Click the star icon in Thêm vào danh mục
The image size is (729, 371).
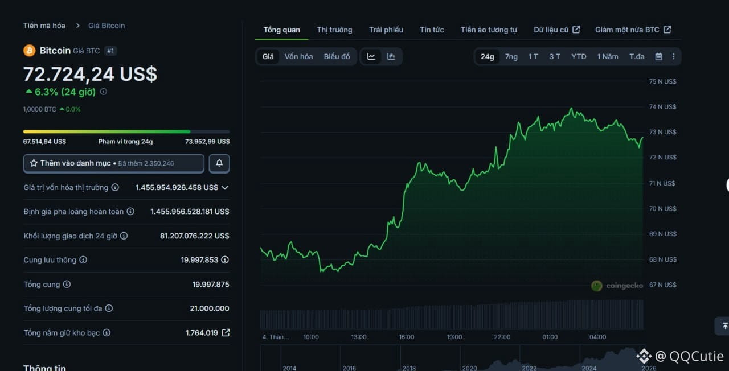click(x=34, y=163)
